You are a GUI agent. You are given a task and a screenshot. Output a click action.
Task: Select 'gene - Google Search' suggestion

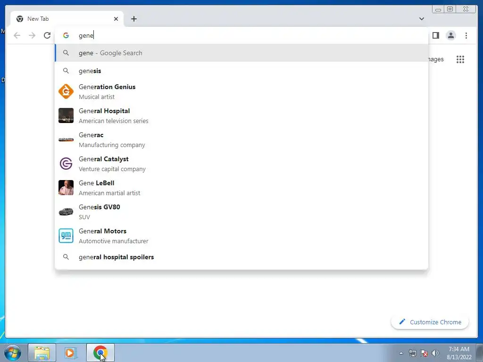pos(241,53)
